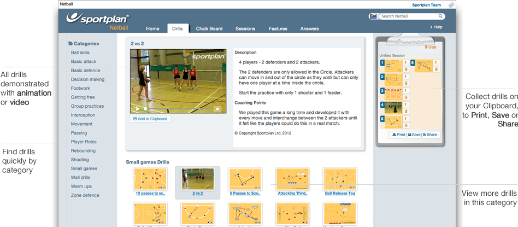Viewport: 518px width, 227px height.
Task: Open the Small games category
Action: (84, 169)
